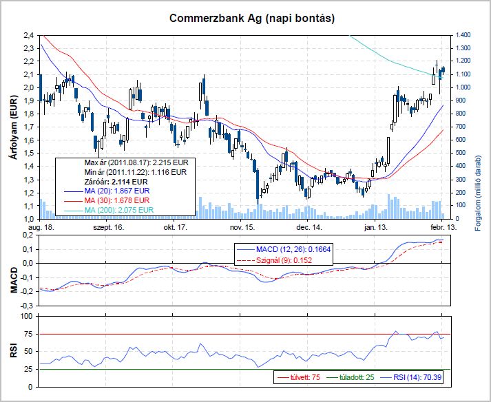Click the 1.000 volume axis label

[x=463, y=87]
